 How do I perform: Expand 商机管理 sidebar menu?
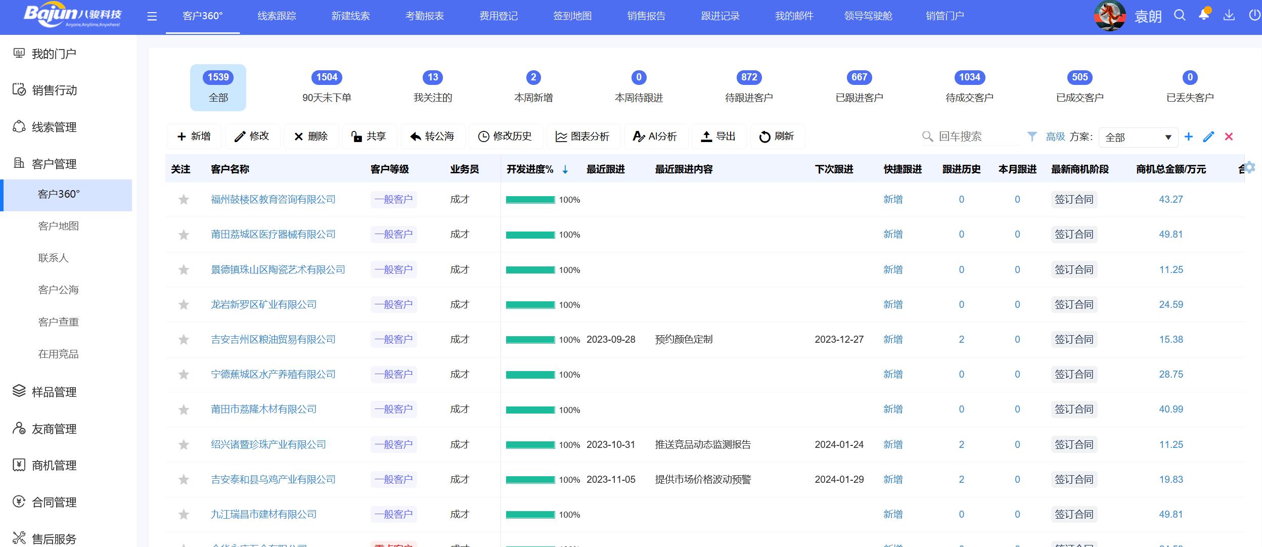(x=54, y=465)
